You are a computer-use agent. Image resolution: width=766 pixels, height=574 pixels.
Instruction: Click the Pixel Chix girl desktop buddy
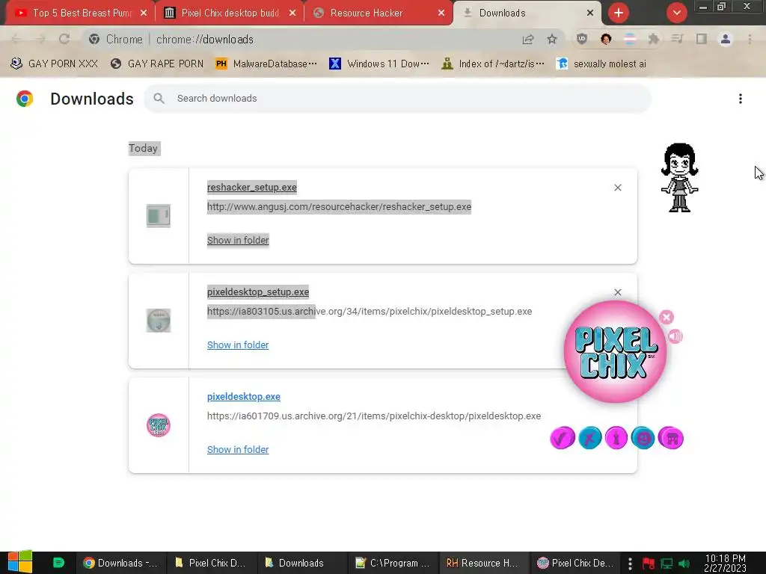click(x=679, y=178)
